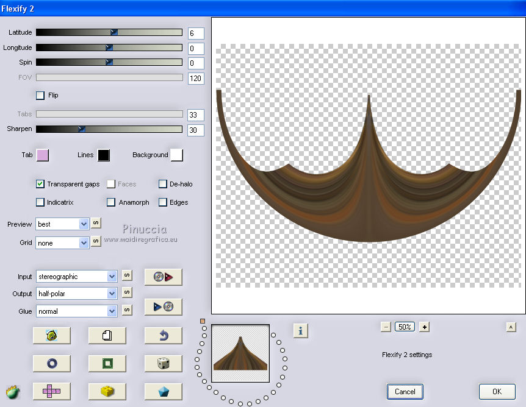Click the Sharpen value field showing 30

tap(196, 130)
